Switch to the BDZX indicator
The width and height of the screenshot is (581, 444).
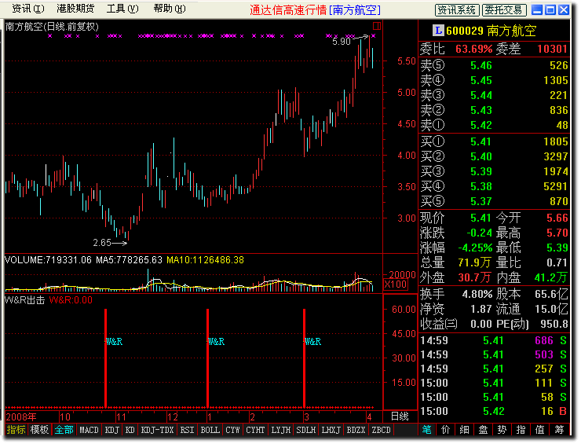pos(356,430)
